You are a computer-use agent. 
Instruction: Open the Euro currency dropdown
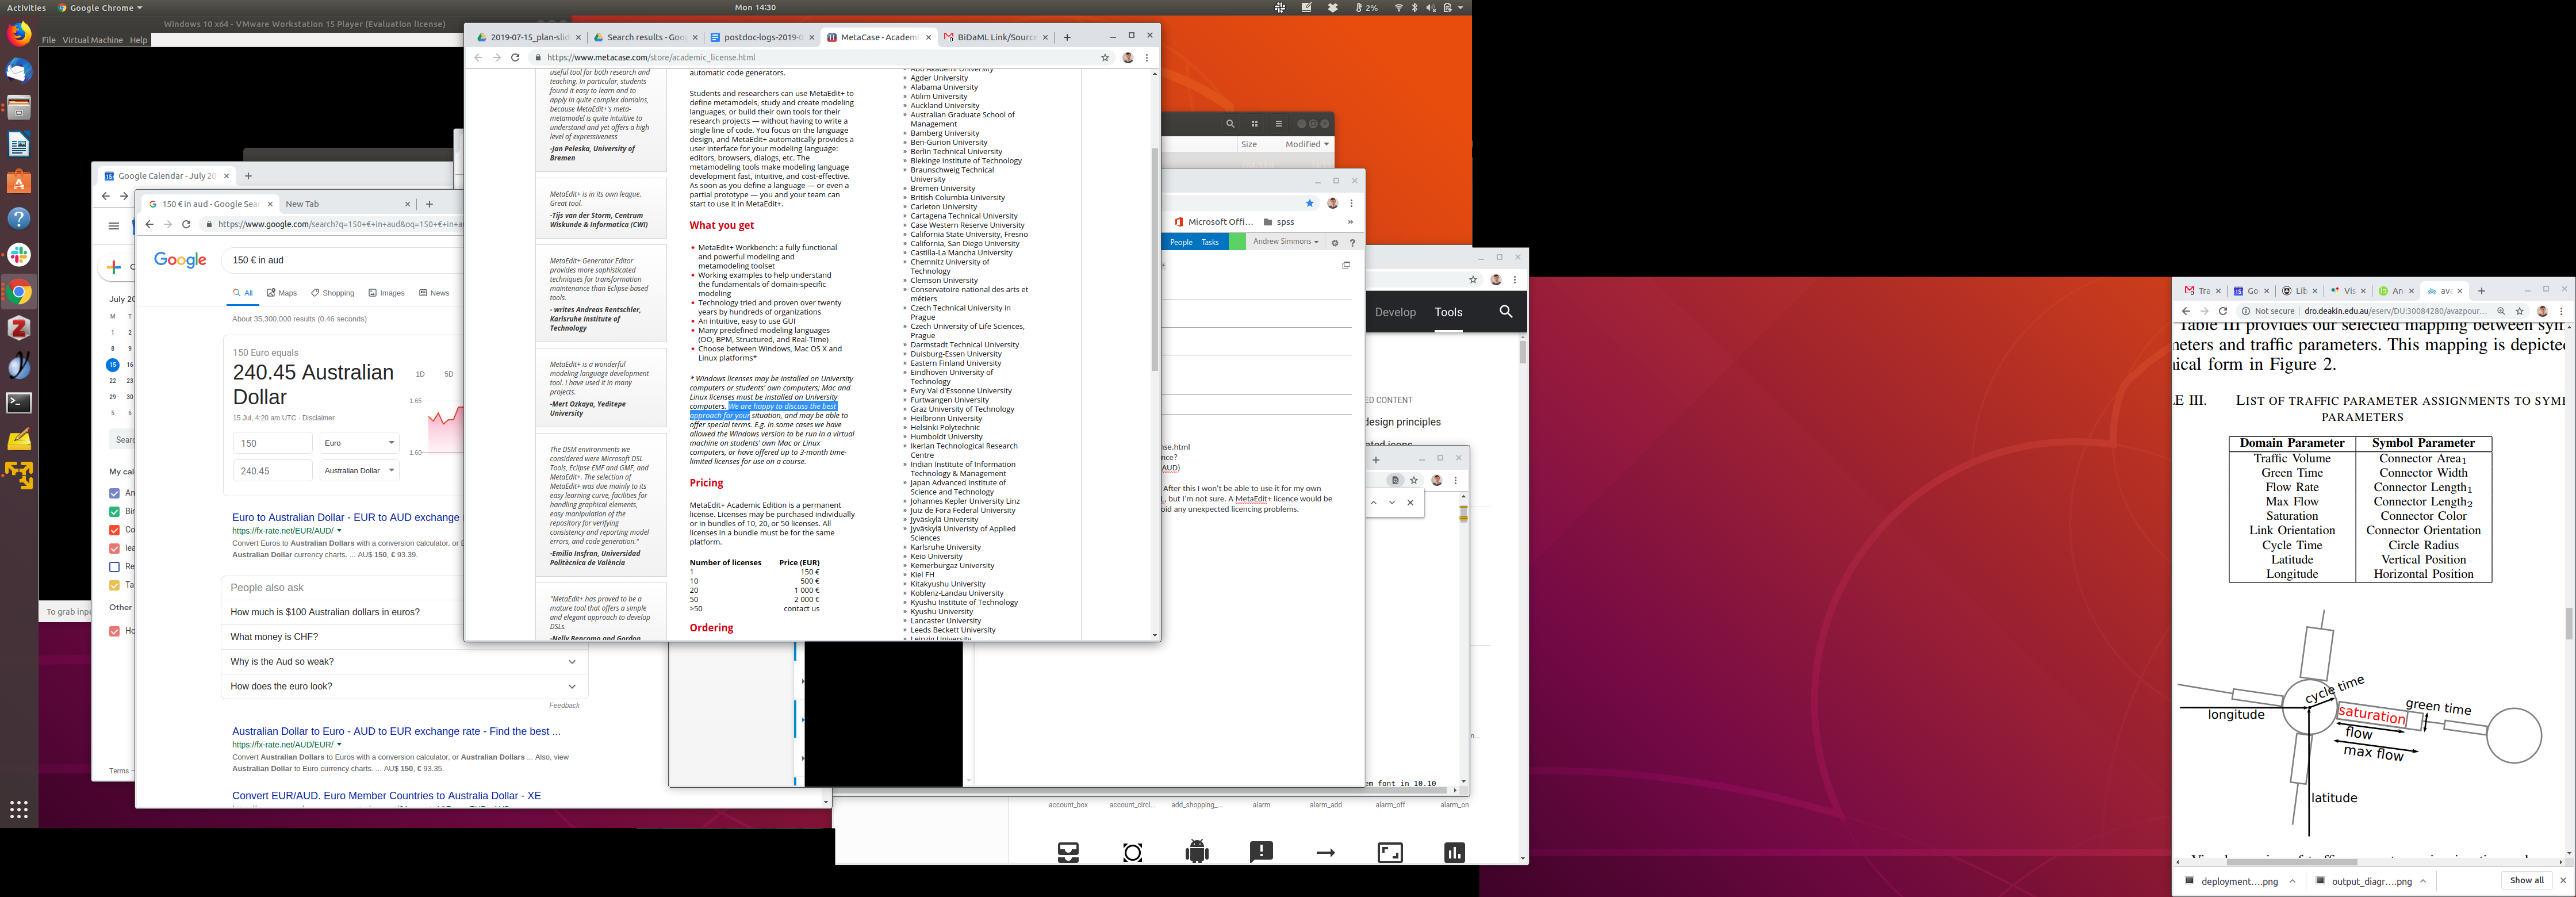point(359,443)
